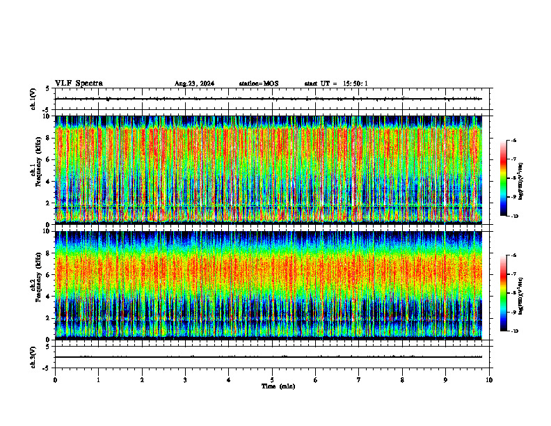
Task: Click the ch.1 frequency tick '6'
Action: (49, 159)
